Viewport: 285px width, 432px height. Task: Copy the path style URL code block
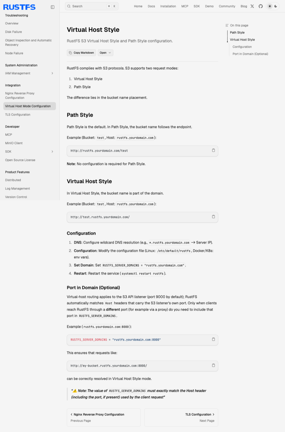(x=213, y=150)
